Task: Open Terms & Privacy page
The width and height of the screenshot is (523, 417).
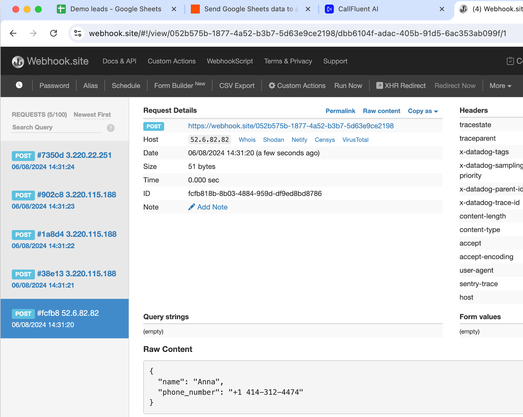Action: [288, 61]
